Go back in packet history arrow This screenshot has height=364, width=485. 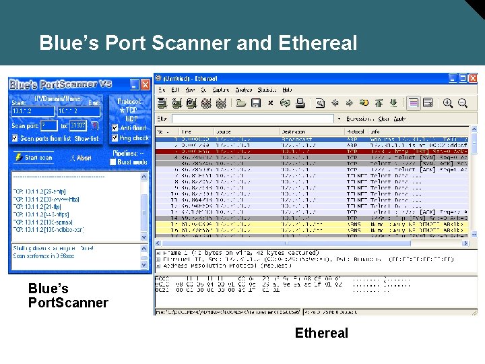click(x=335, y=102)
